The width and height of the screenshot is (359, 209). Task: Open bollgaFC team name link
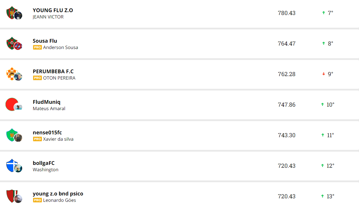point(44,163)
